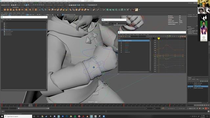
Task: Open dropdown of status line input field
Action: point(96,5)
